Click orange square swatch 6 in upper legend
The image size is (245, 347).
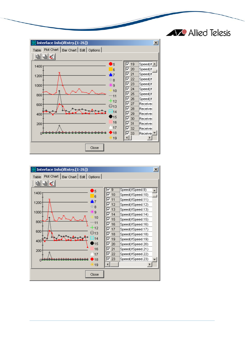[x=110, y=69]
